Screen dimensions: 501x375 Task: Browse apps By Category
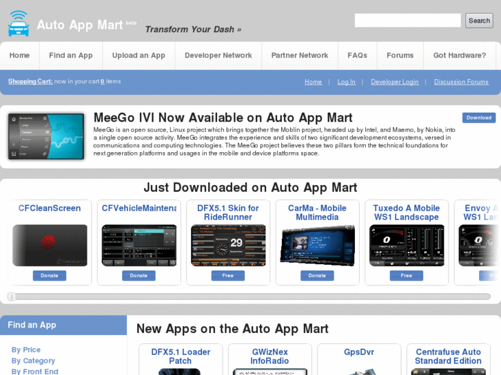33,361
